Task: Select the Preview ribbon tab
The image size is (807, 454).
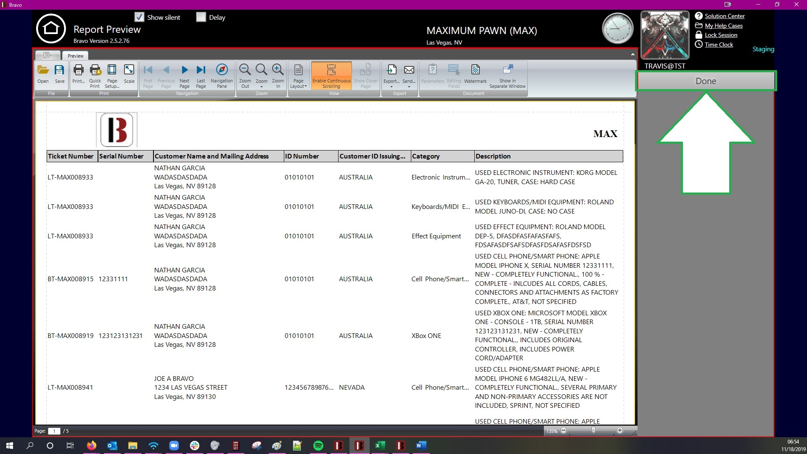Action: (x=75, y=56)
